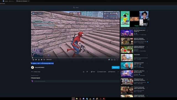Screen dimensions: 177x100
Task: Dislike the video with thumbs down
Action: [87, 72]
